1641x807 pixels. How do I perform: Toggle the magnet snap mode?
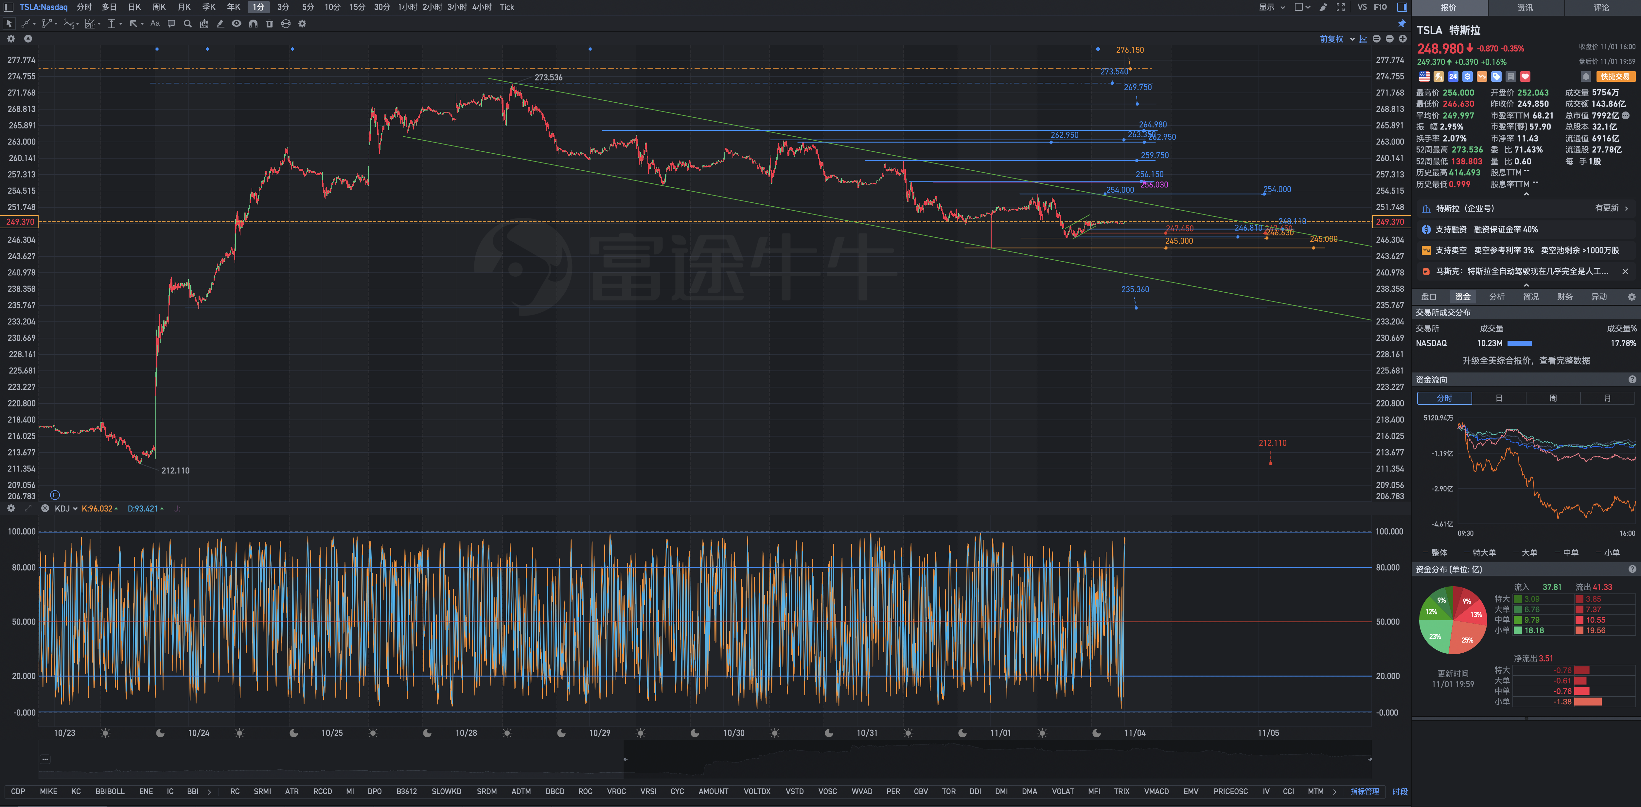tap(253, 24)
